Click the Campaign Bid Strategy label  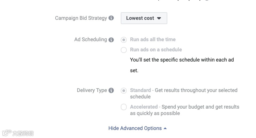click(81, 18)
